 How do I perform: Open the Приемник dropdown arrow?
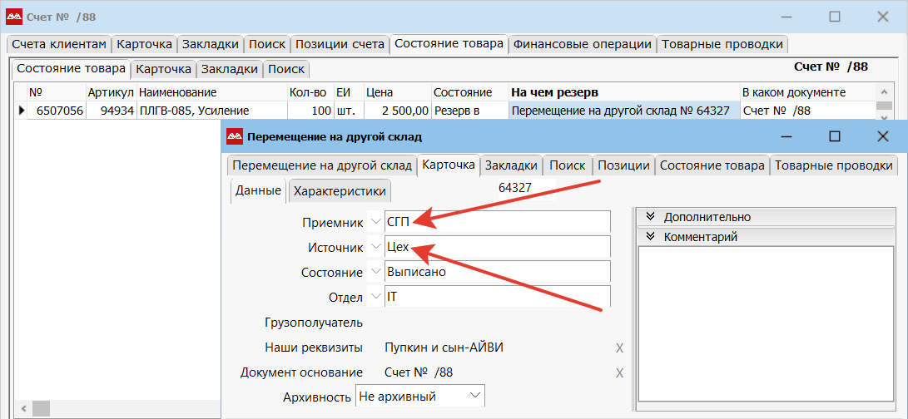coord(375,222)
